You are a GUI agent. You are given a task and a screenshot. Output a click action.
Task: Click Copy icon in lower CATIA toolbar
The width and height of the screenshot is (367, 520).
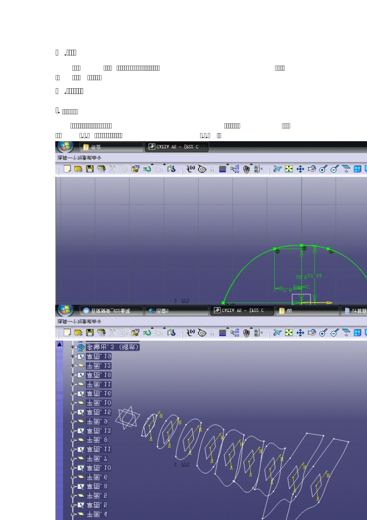tap(124, 332)
